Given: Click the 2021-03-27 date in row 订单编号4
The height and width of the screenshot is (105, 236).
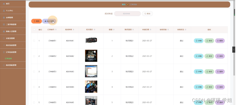Looking at the screenshot, I should 147,87.
